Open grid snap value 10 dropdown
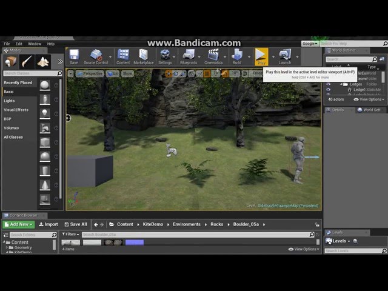Screen dimensions: 388x291 tap(216, 73)
